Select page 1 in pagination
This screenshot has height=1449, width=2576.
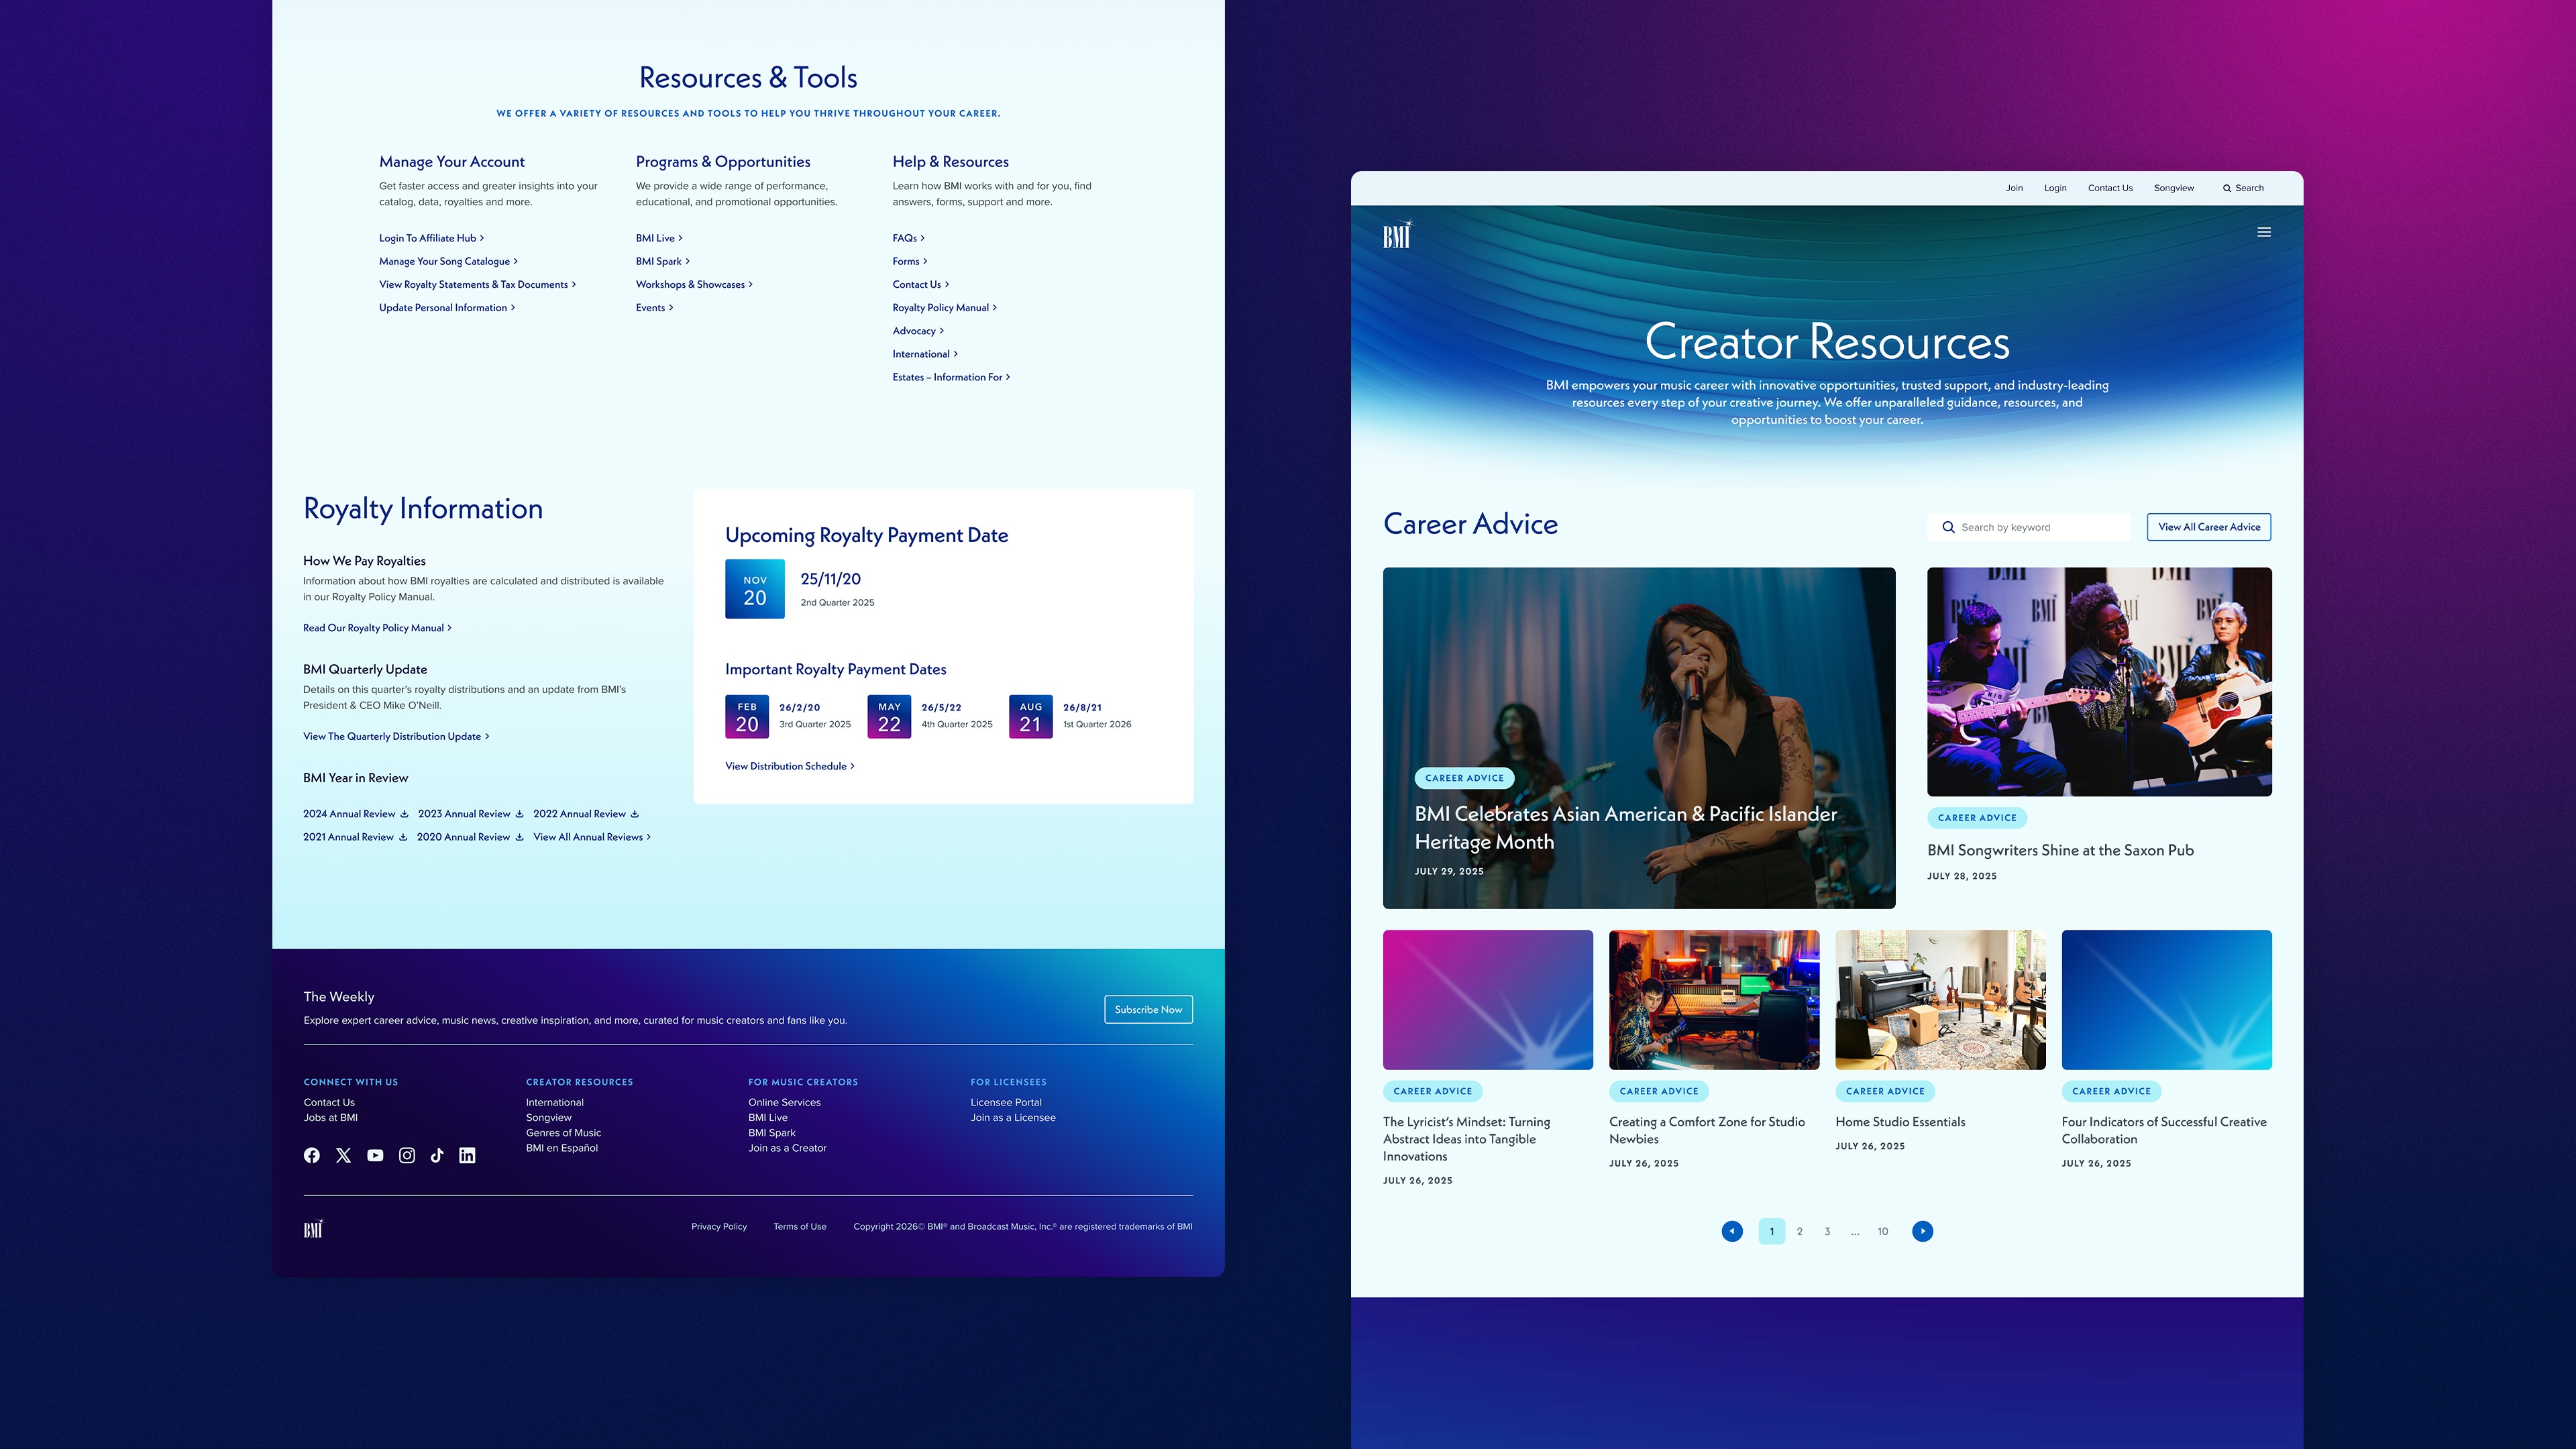(1771, 1231)
